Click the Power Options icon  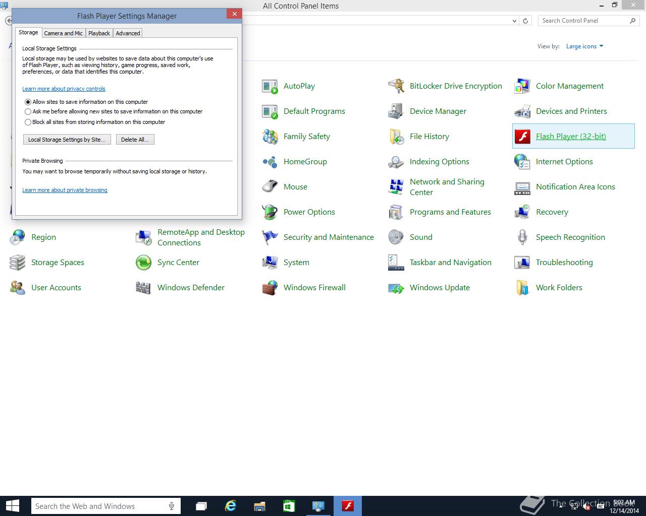tap(270, 212)
